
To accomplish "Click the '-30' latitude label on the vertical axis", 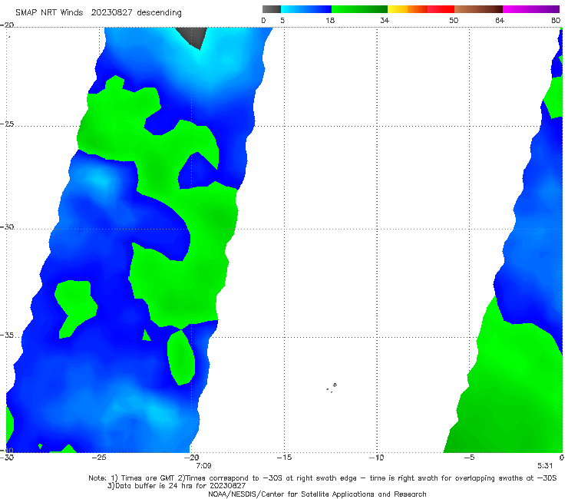I will [x=7, y=226].
